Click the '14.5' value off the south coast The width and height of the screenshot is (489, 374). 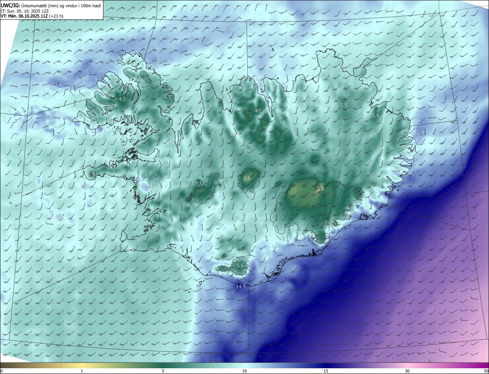pyautogui.click(x=241, y=287)
